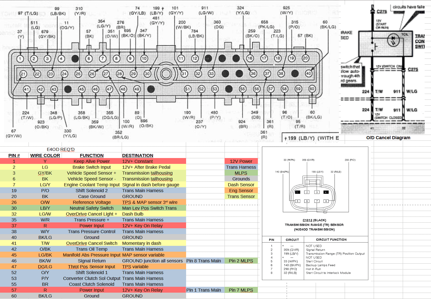The image size is (431, 299).
Task: Select the 'Trans Oil Temp' cell
Action: (x=92, y=249)
